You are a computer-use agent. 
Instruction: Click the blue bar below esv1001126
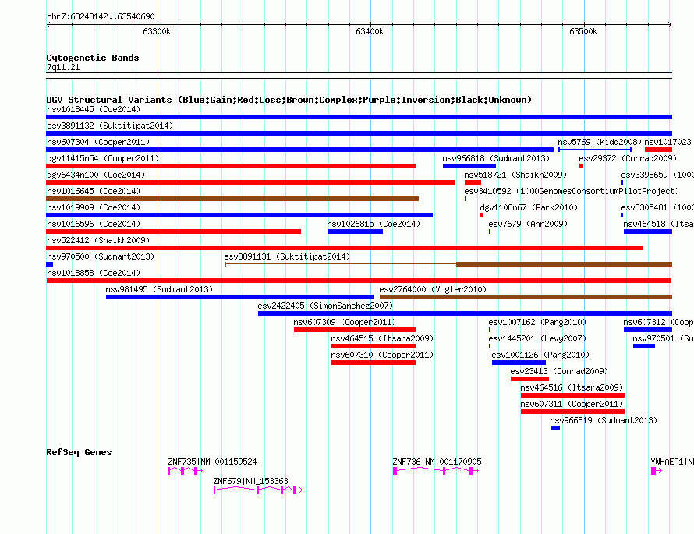519,362
